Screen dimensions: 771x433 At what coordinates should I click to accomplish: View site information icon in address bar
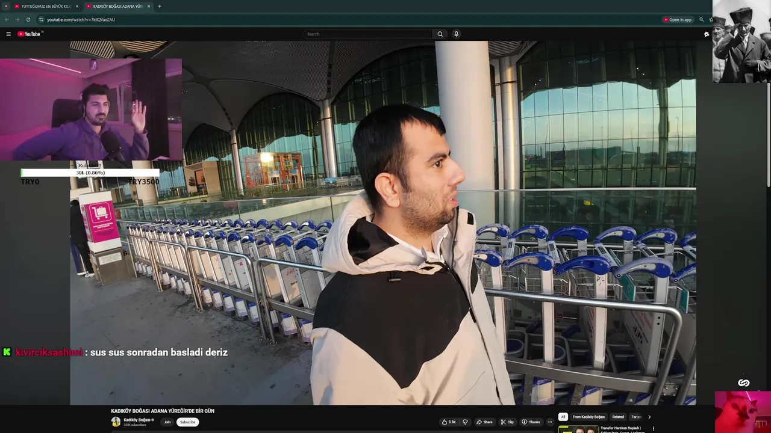(x=41, y=20)
